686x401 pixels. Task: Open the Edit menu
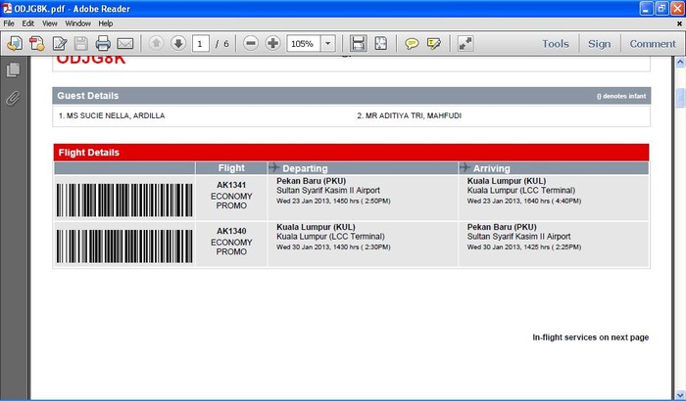click(x=28, y=23)
